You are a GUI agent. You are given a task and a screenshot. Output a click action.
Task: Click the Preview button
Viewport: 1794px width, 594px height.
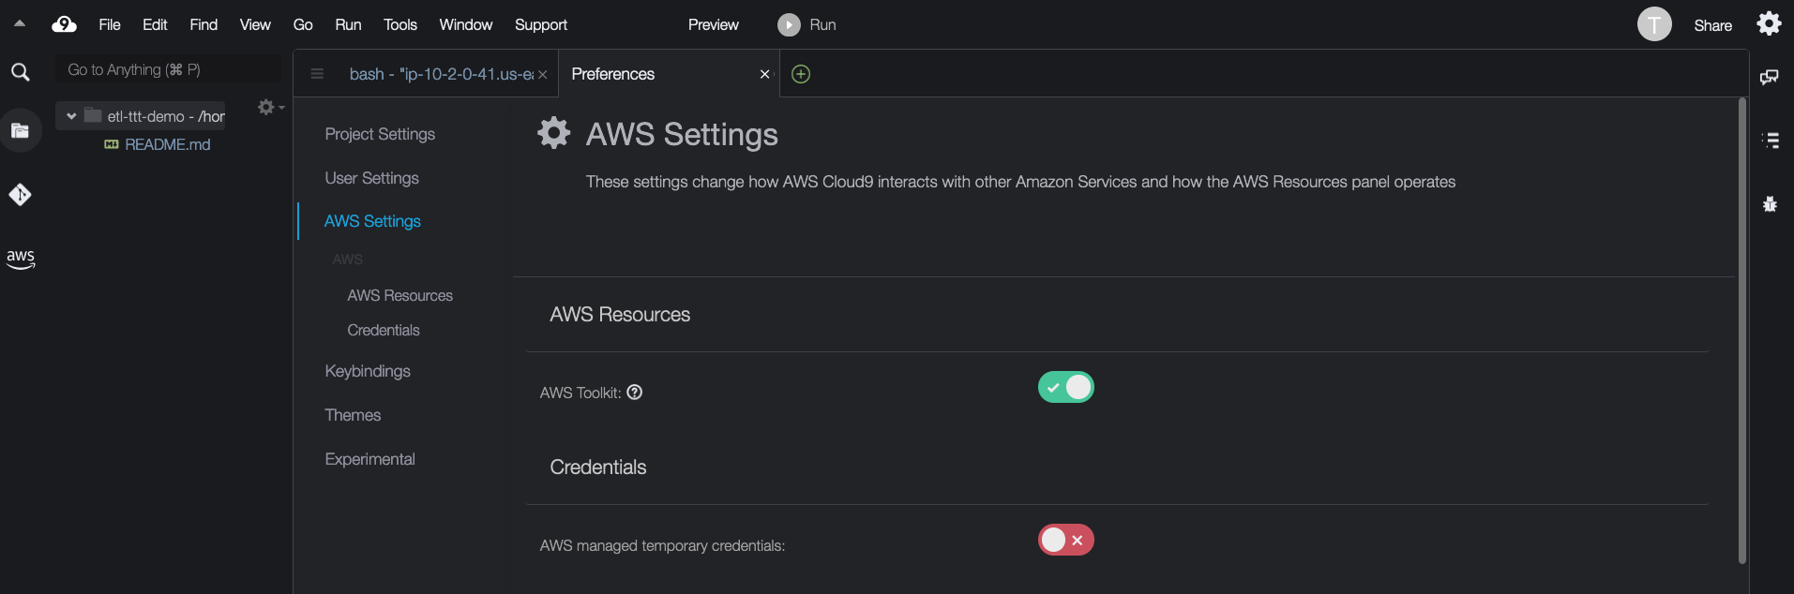click(x=714, y=25)
